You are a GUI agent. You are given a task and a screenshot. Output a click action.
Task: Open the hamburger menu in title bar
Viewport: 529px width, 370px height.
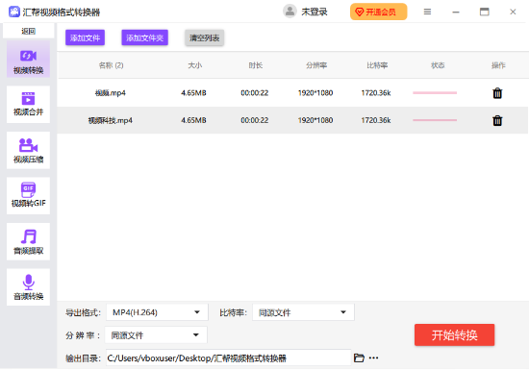point(427,12)
